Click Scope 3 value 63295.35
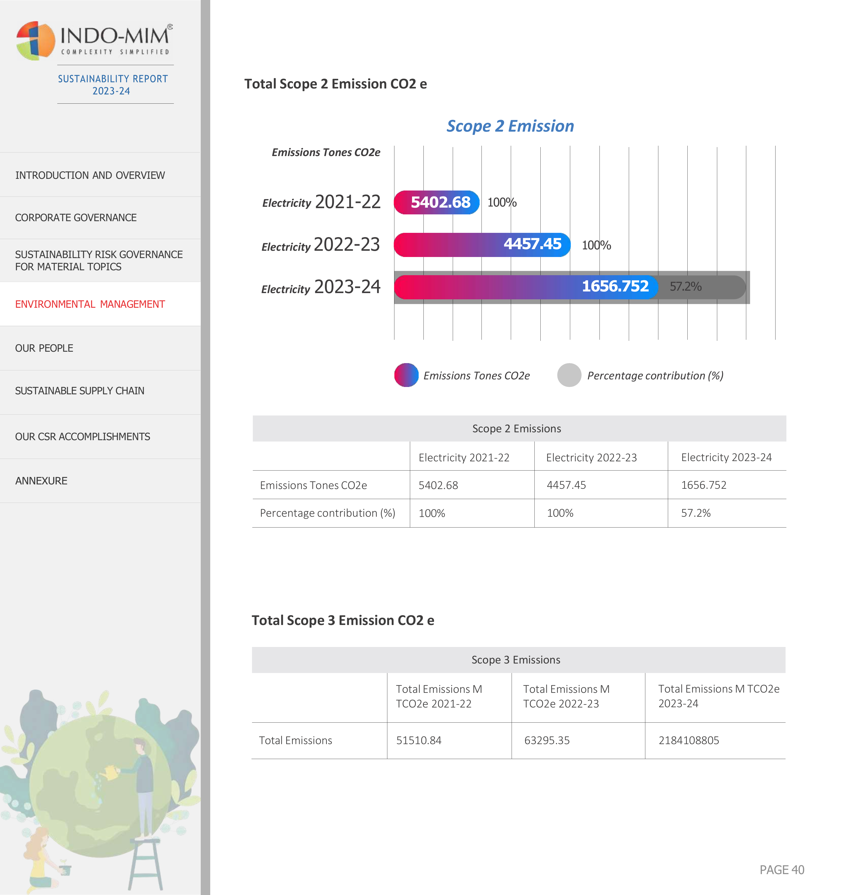This screenshot has height=895, width=842. click(547, 741)
